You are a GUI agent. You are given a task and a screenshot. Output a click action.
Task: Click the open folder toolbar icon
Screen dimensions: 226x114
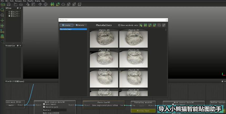coord(3,4)
